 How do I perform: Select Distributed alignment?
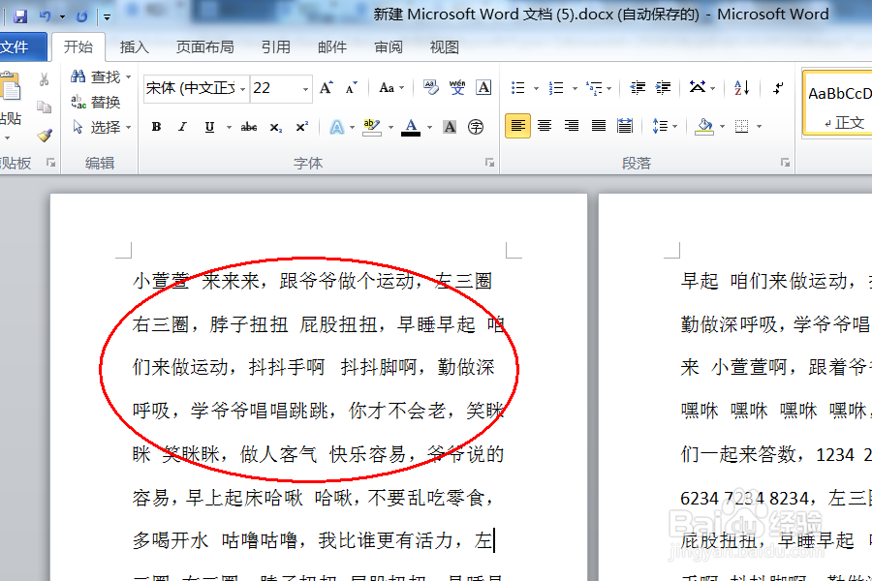[x=625, y=126]
